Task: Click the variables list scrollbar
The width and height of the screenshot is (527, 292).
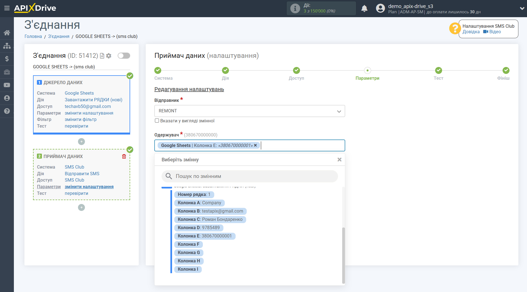Action: pyautogui.click(x=343, y=255)
